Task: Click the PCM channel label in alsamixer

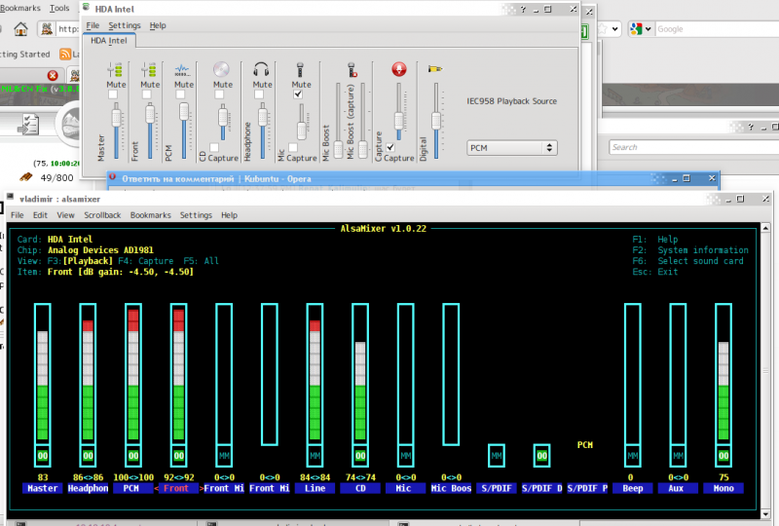Action: coord(133,488)
